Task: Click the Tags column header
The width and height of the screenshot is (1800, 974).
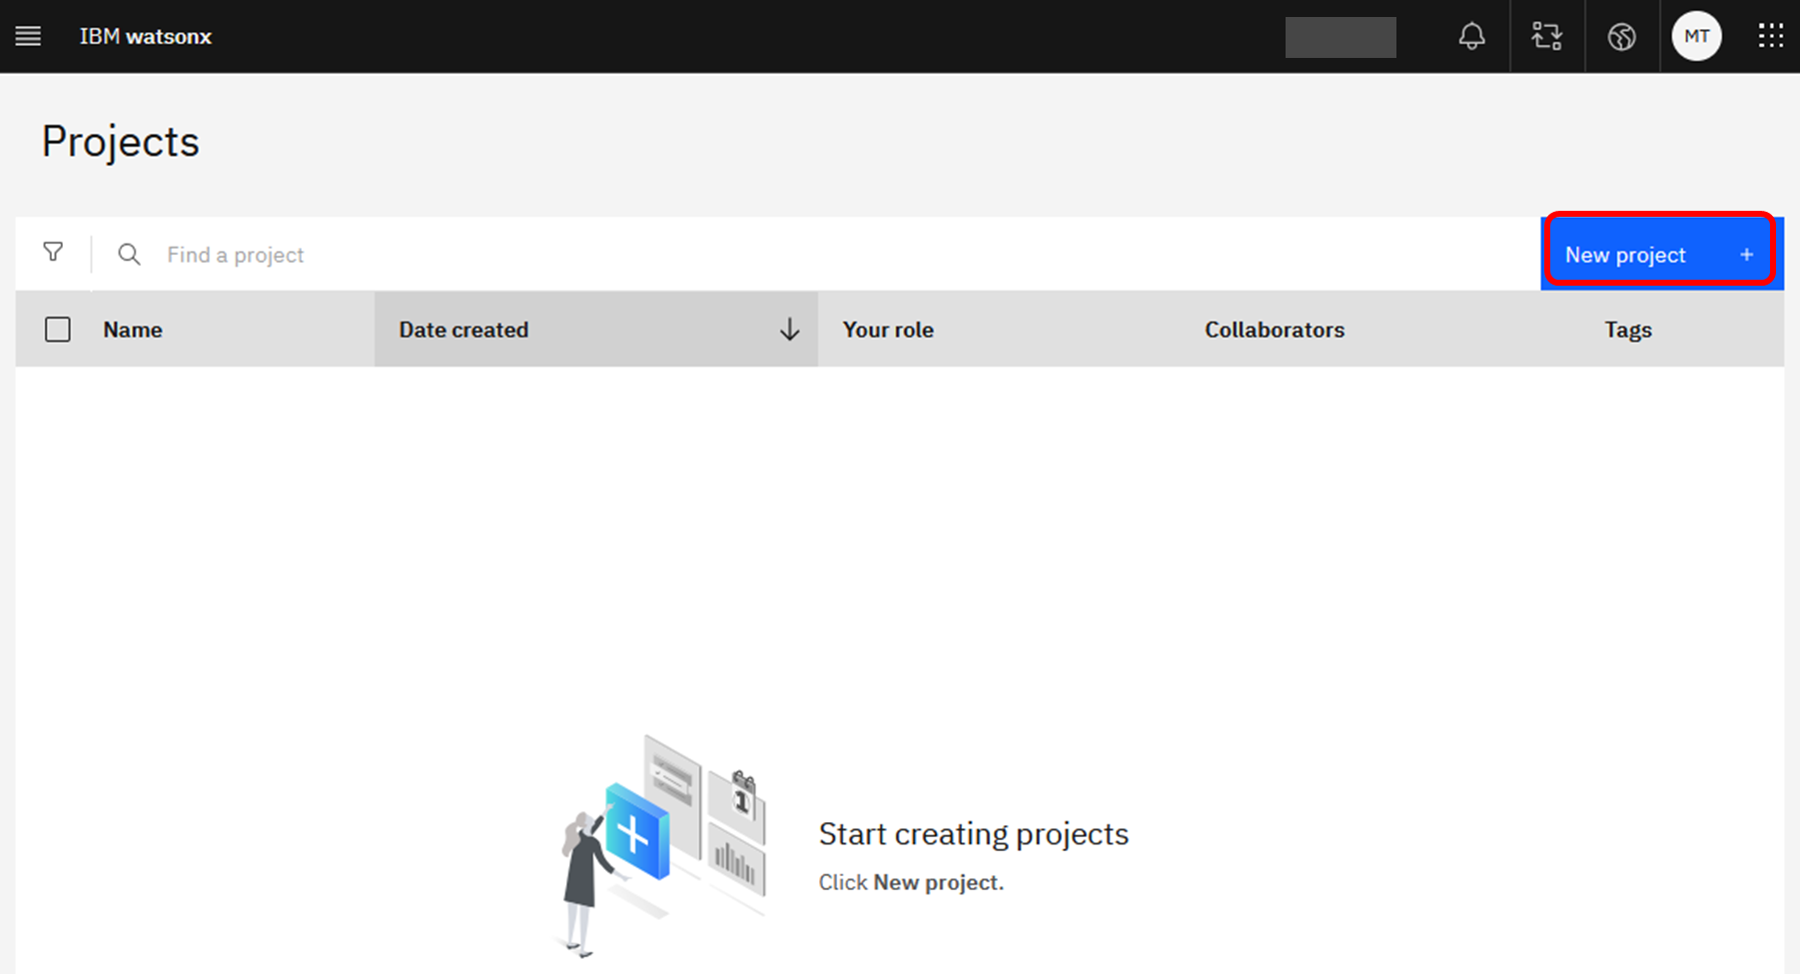Action: point(1627,330)
